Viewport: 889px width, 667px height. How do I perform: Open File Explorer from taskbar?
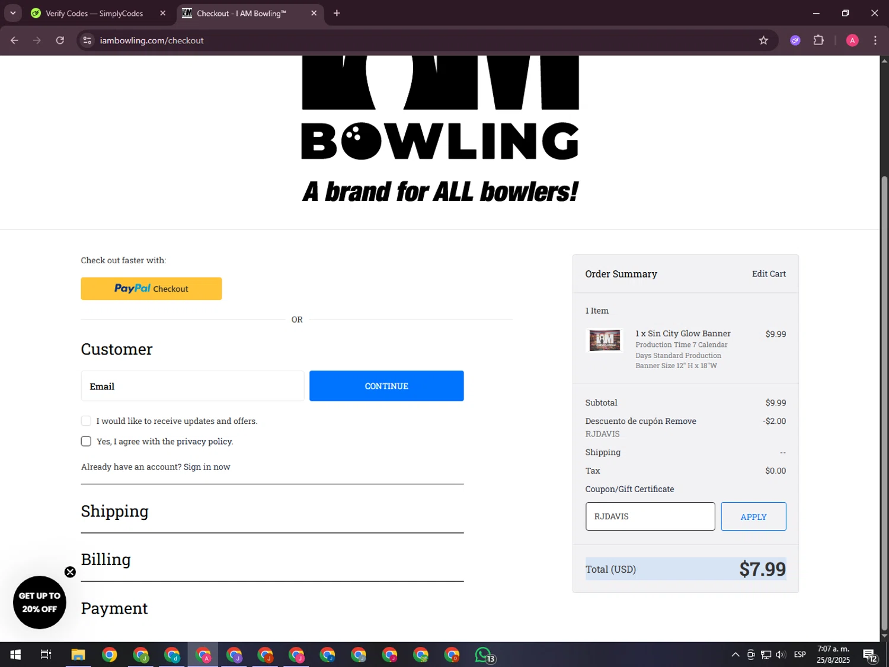click(x=78, y=655)
